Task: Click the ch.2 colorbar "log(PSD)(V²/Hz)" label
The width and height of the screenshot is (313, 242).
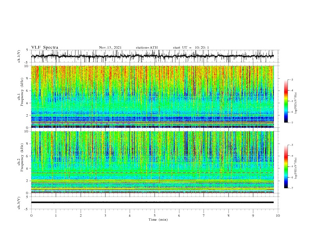Action: pyautogui.click(x=296, y=168)
